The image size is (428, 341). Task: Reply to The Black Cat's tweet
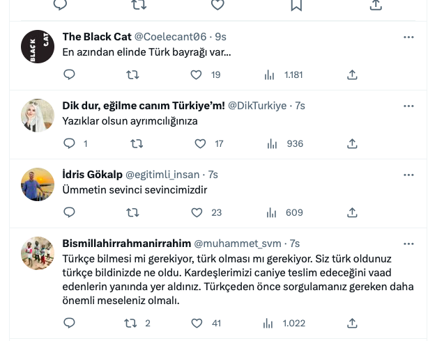click(x=69, y=74)
